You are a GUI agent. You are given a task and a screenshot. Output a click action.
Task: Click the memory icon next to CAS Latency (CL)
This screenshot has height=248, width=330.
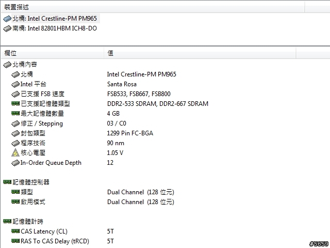click(x=15, y=231)
